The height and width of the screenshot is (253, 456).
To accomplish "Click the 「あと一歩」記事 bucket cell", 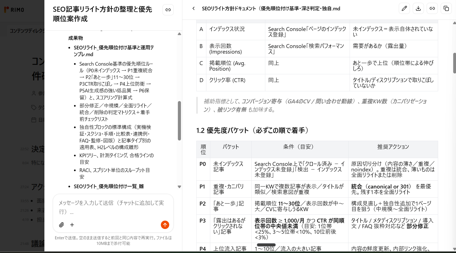I will (x=231, y=206).
